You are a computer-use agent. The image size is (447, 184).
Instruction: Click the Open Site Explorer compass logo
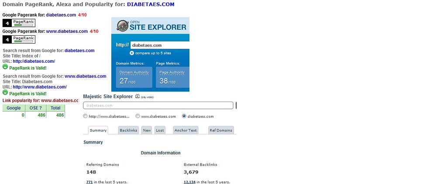tap(122, 26)
